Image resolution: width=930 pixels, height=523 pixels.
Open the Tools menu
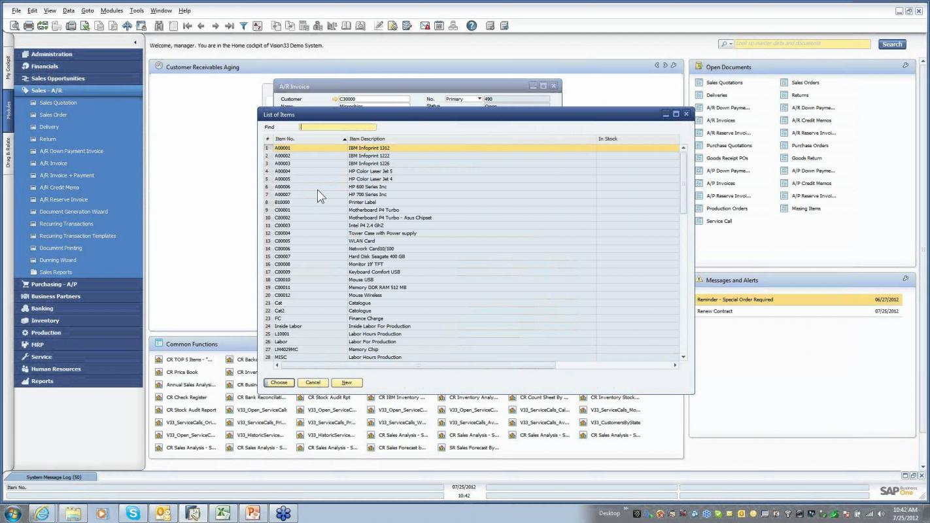[137, 10]
